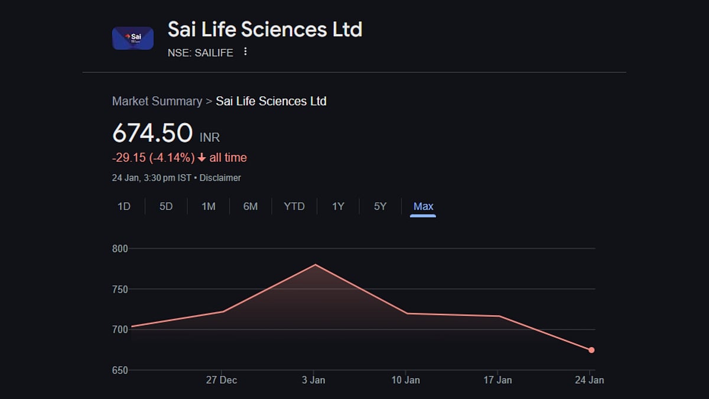Select the 1Y time range
Image resolution: width=709 pixels, height=399 pixels.
click(x=338, y=206)
